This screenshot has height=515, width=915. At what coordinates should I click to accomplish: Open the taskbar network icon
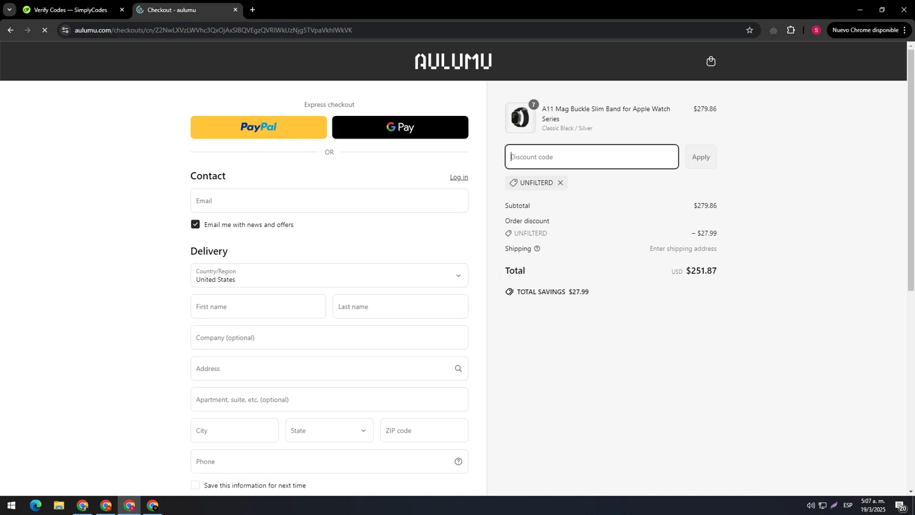pos(822,506)
